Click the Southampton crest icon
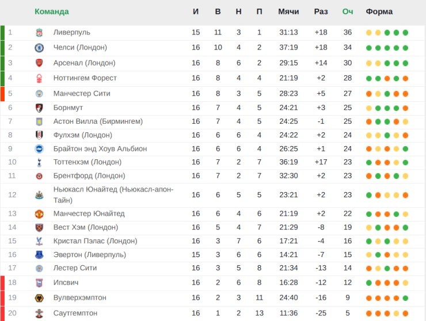Viewport: 426px width, 321px height. click(x=39, y=314)
